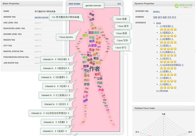Click the "I have jianshu" speech bubble
Screen dimensions: 196x136
coord(66,37)
